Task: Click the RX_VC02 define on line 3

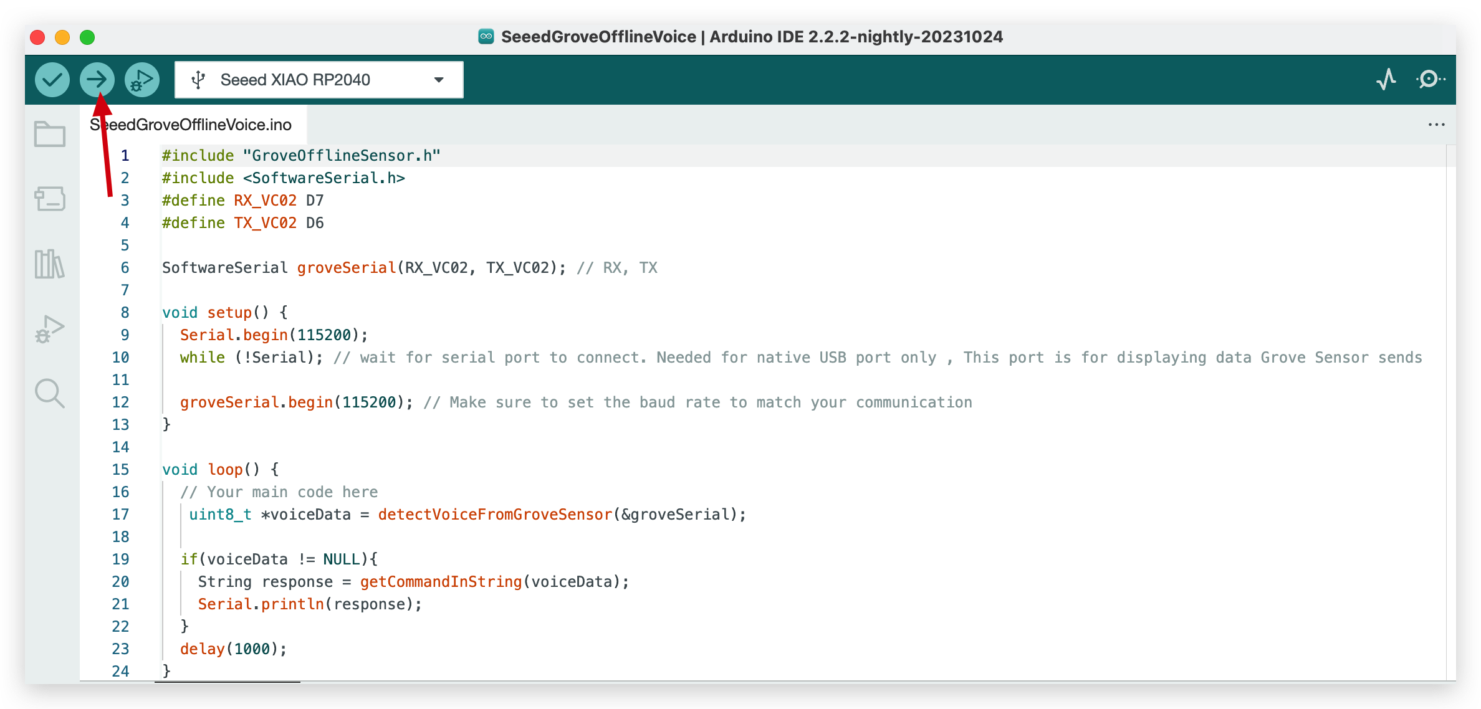Action: (x=266, y=201)
